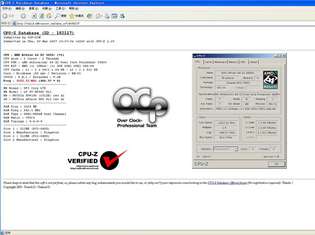The width and height of the screenshot is (315, 235).
Task: Open the Forward history dropdown arrow
Action: click(x=28, y=16)
